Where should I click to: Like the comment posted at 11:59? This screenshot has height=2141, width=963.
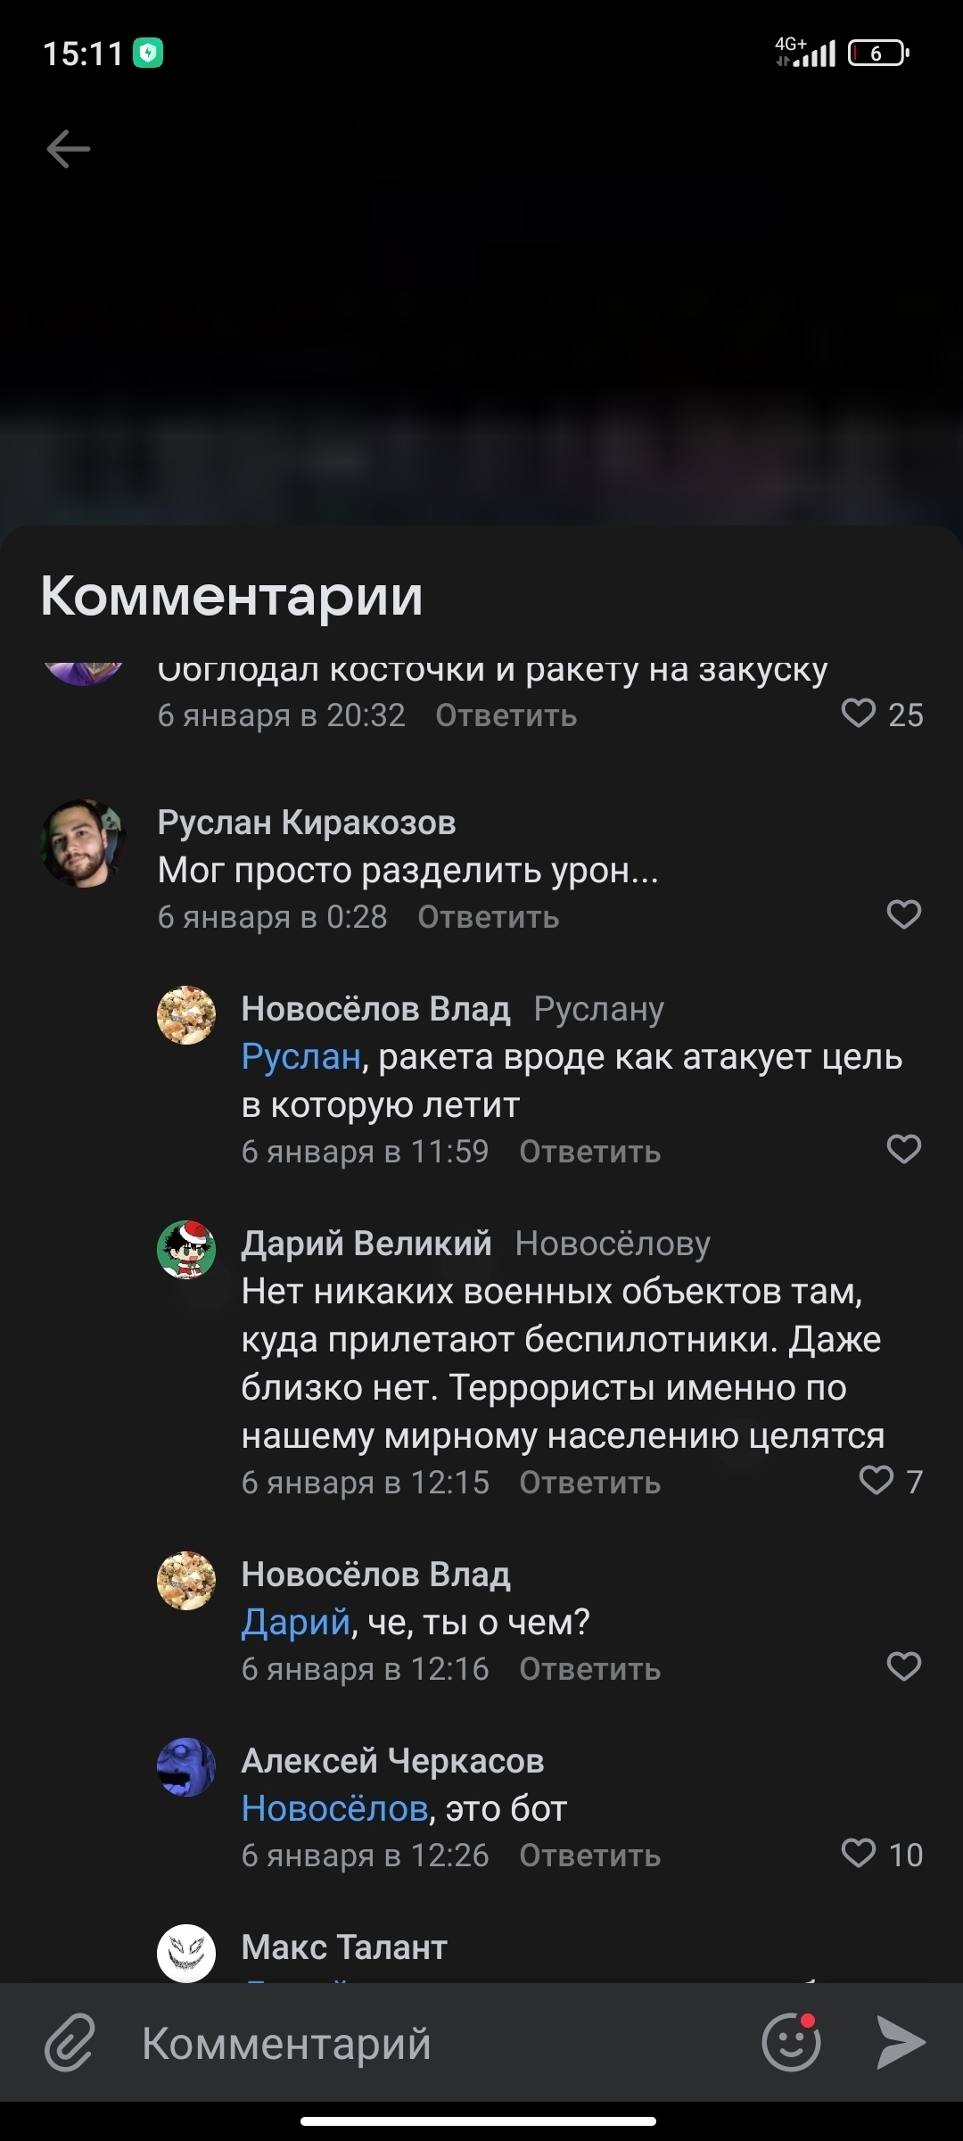point(903,1149)
